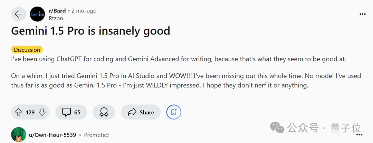Image resolution: width=373 pixels, height=143 pixels.
Task: Open the 65 comments bubble
Action: point(71,112)
